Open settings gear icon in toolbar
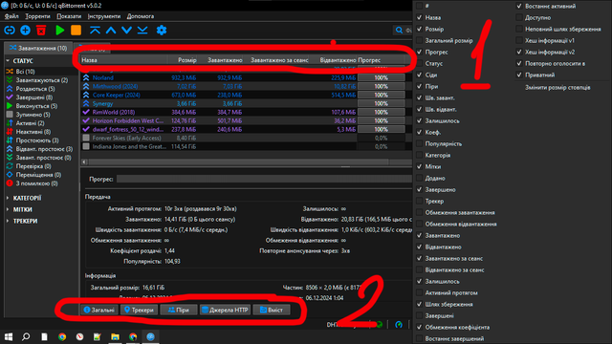This screenshot has height=344, width=612. [162, 30]
